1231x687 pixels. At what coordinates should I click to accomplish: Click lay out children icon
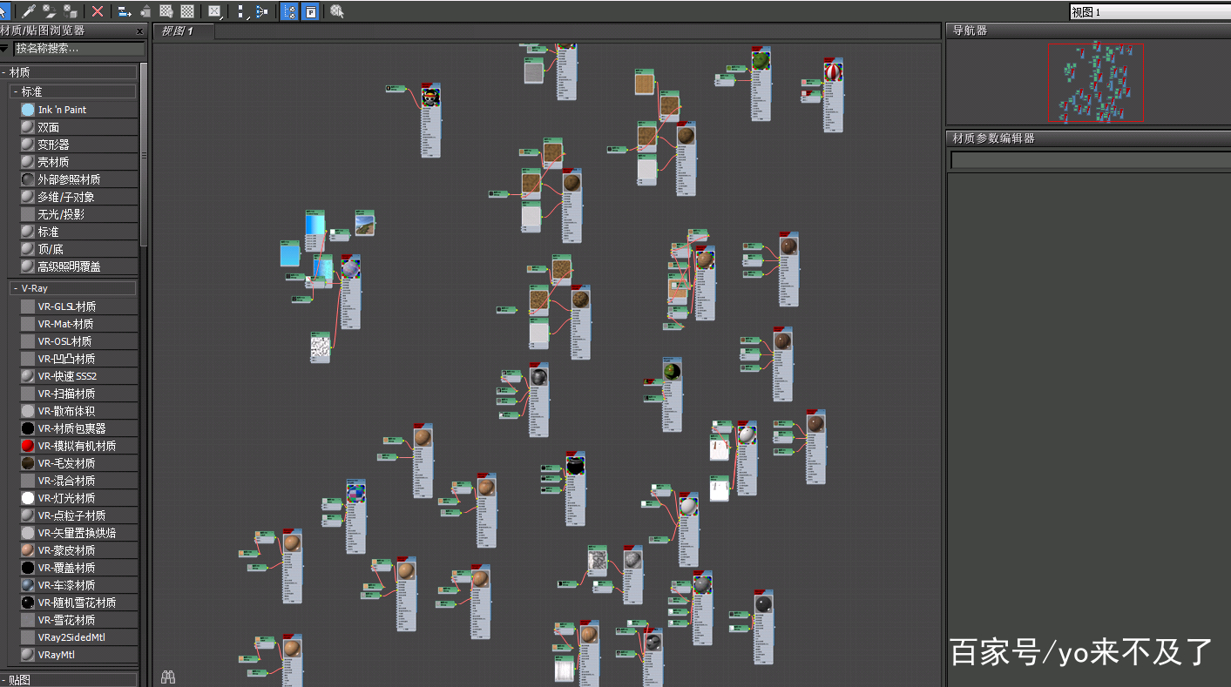tap(260, 11)
